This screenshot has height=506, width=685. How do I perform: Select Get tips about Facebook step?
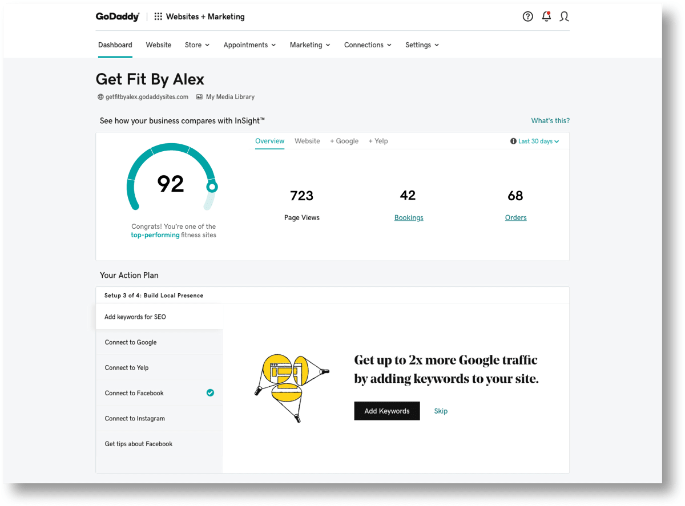pos(159,444)
